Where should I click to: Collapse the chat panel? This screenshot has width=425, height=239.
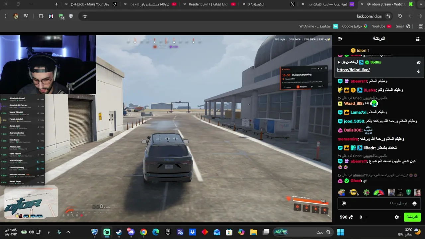340,39
